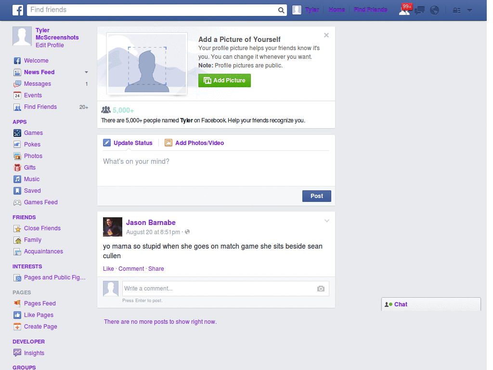Click the Facebook logo icon
The height and width of the screenshot is (370, 493).
pos(18,10)
